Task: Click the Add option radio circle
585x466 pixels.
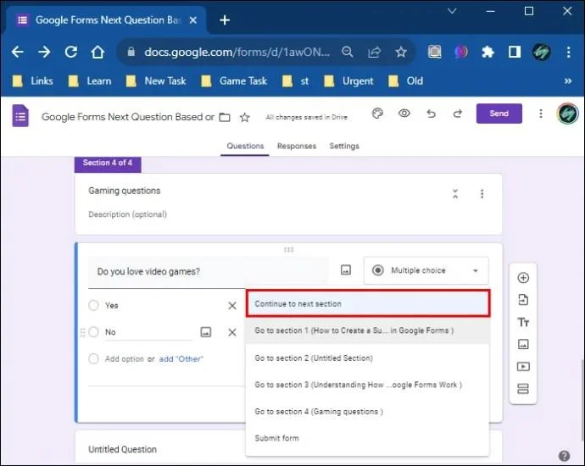Action: click(93, 358)
